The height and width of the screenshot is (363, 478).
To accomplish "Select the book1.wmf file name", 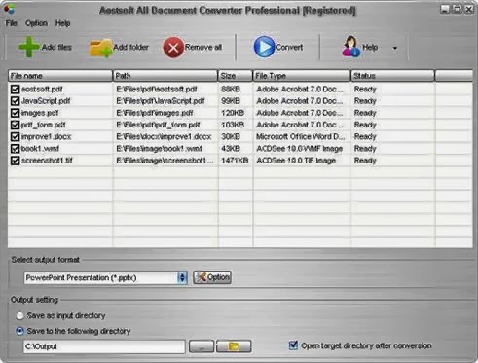I will coord(40,149).
